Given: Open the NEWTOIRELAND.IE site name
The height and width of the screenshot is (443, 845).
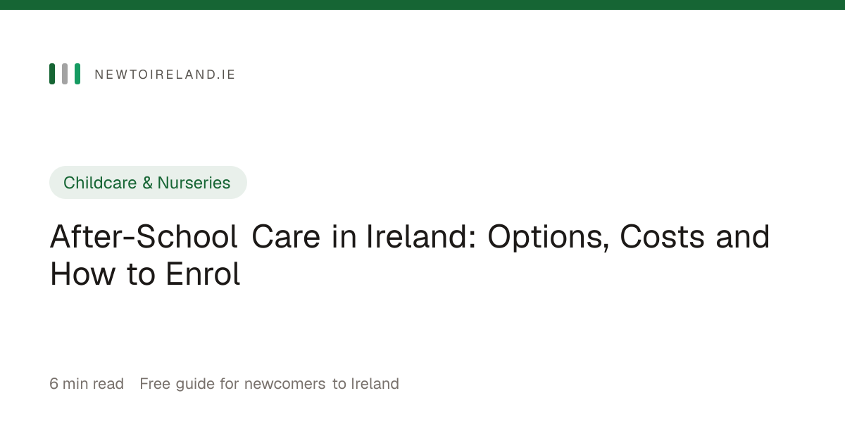Looking at the screenshot, I should [x=165, y=75].
